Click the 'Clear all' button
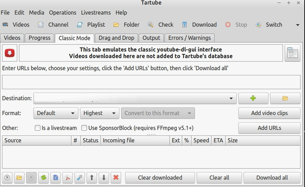Screen dimensions: 305x187 click(x=219, y=177)
